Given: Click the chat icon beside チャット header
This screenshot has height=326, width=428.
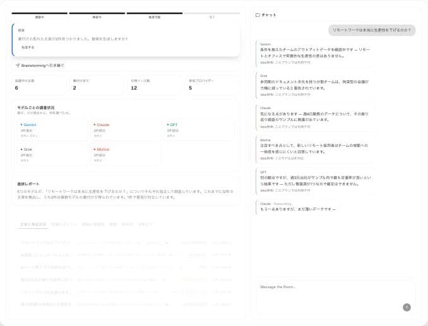Looking at the screenshot, I should pos(258,15).
